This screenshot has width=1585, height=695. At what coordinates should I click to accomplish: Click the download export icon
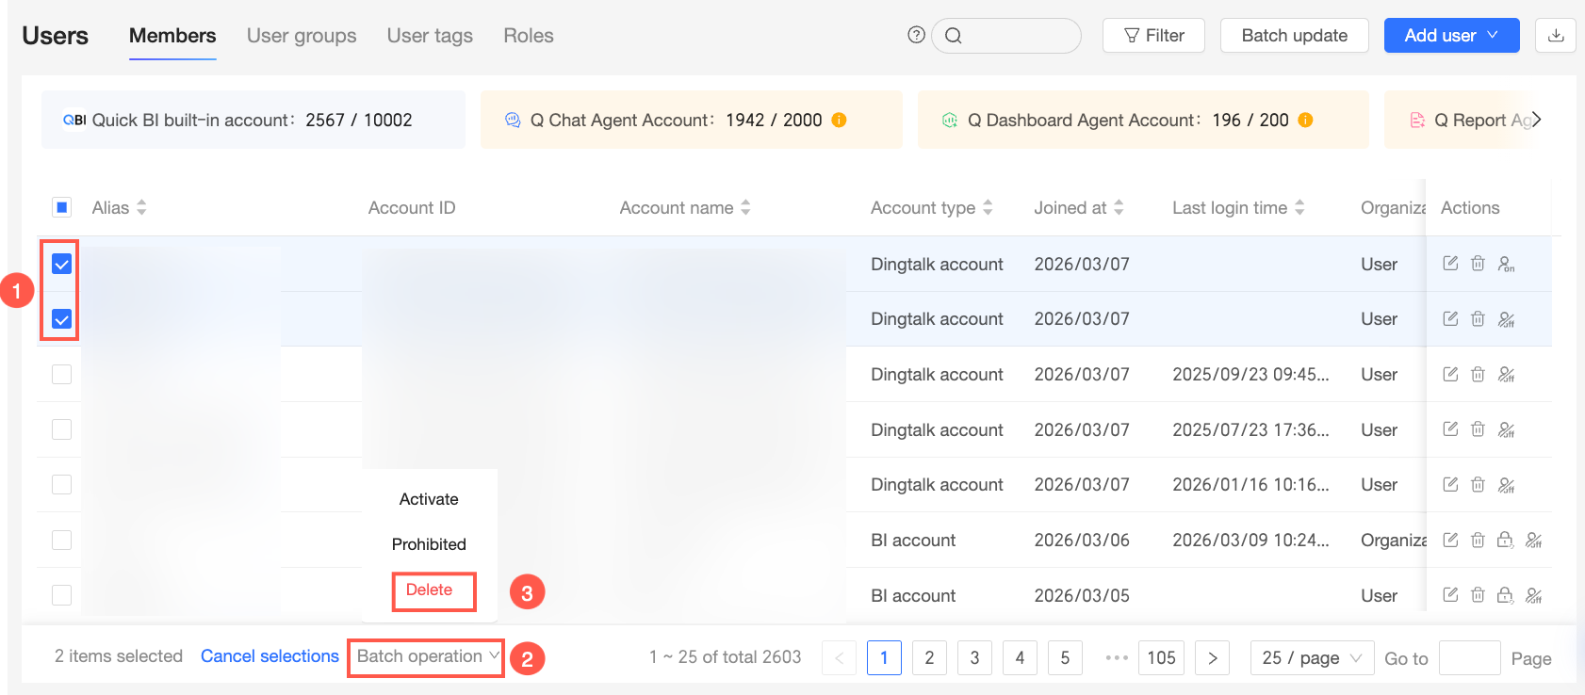(1556, 36)
